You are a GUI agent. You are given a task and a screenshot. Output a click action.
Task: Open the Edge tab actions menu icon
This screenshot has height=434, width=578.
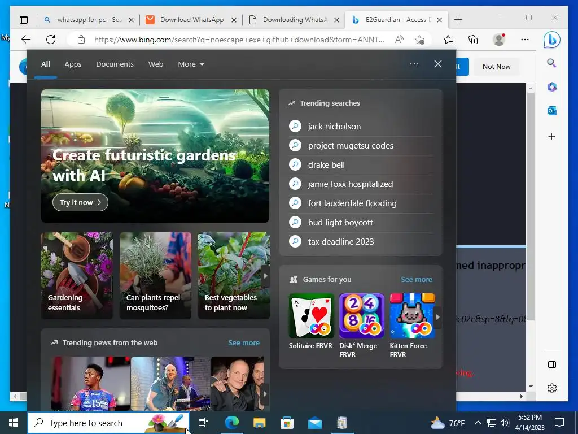[x=24, y=20]
